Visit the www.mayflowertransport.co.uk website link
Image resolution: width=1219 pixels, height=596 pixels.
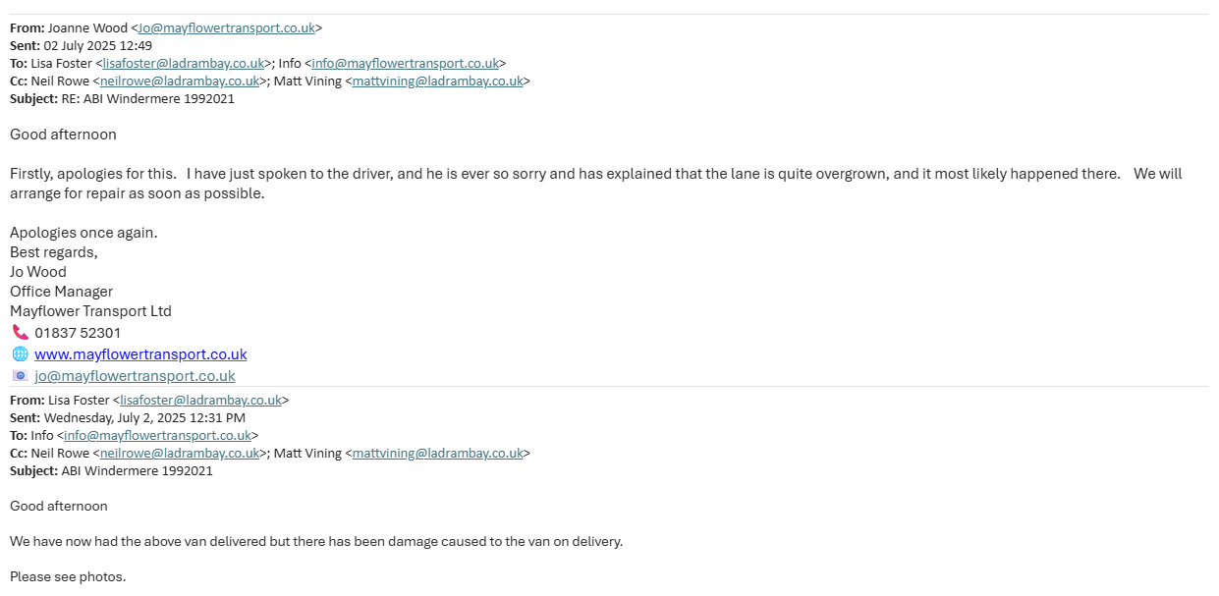140,354
